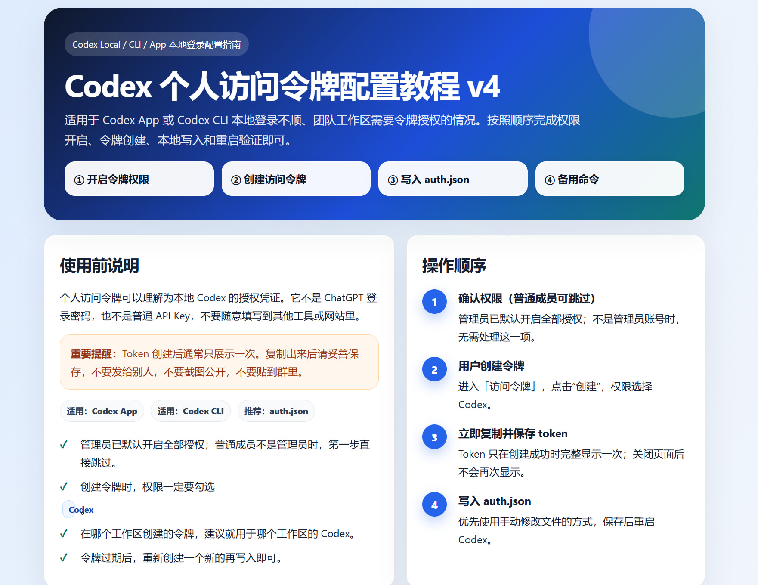Click the checkmark beside 创建令牌时
Viewport: 758px width, 585px height.
[x=64, y=487]
